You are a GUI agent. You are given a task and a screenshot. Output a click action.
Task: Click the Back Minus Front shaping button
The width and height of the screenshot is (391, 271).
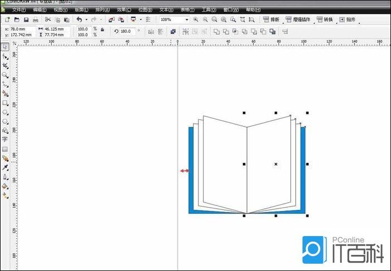coord(263,32)
